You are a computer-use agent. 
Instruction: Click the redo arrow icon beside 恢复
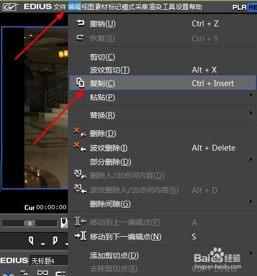point(80,37)
